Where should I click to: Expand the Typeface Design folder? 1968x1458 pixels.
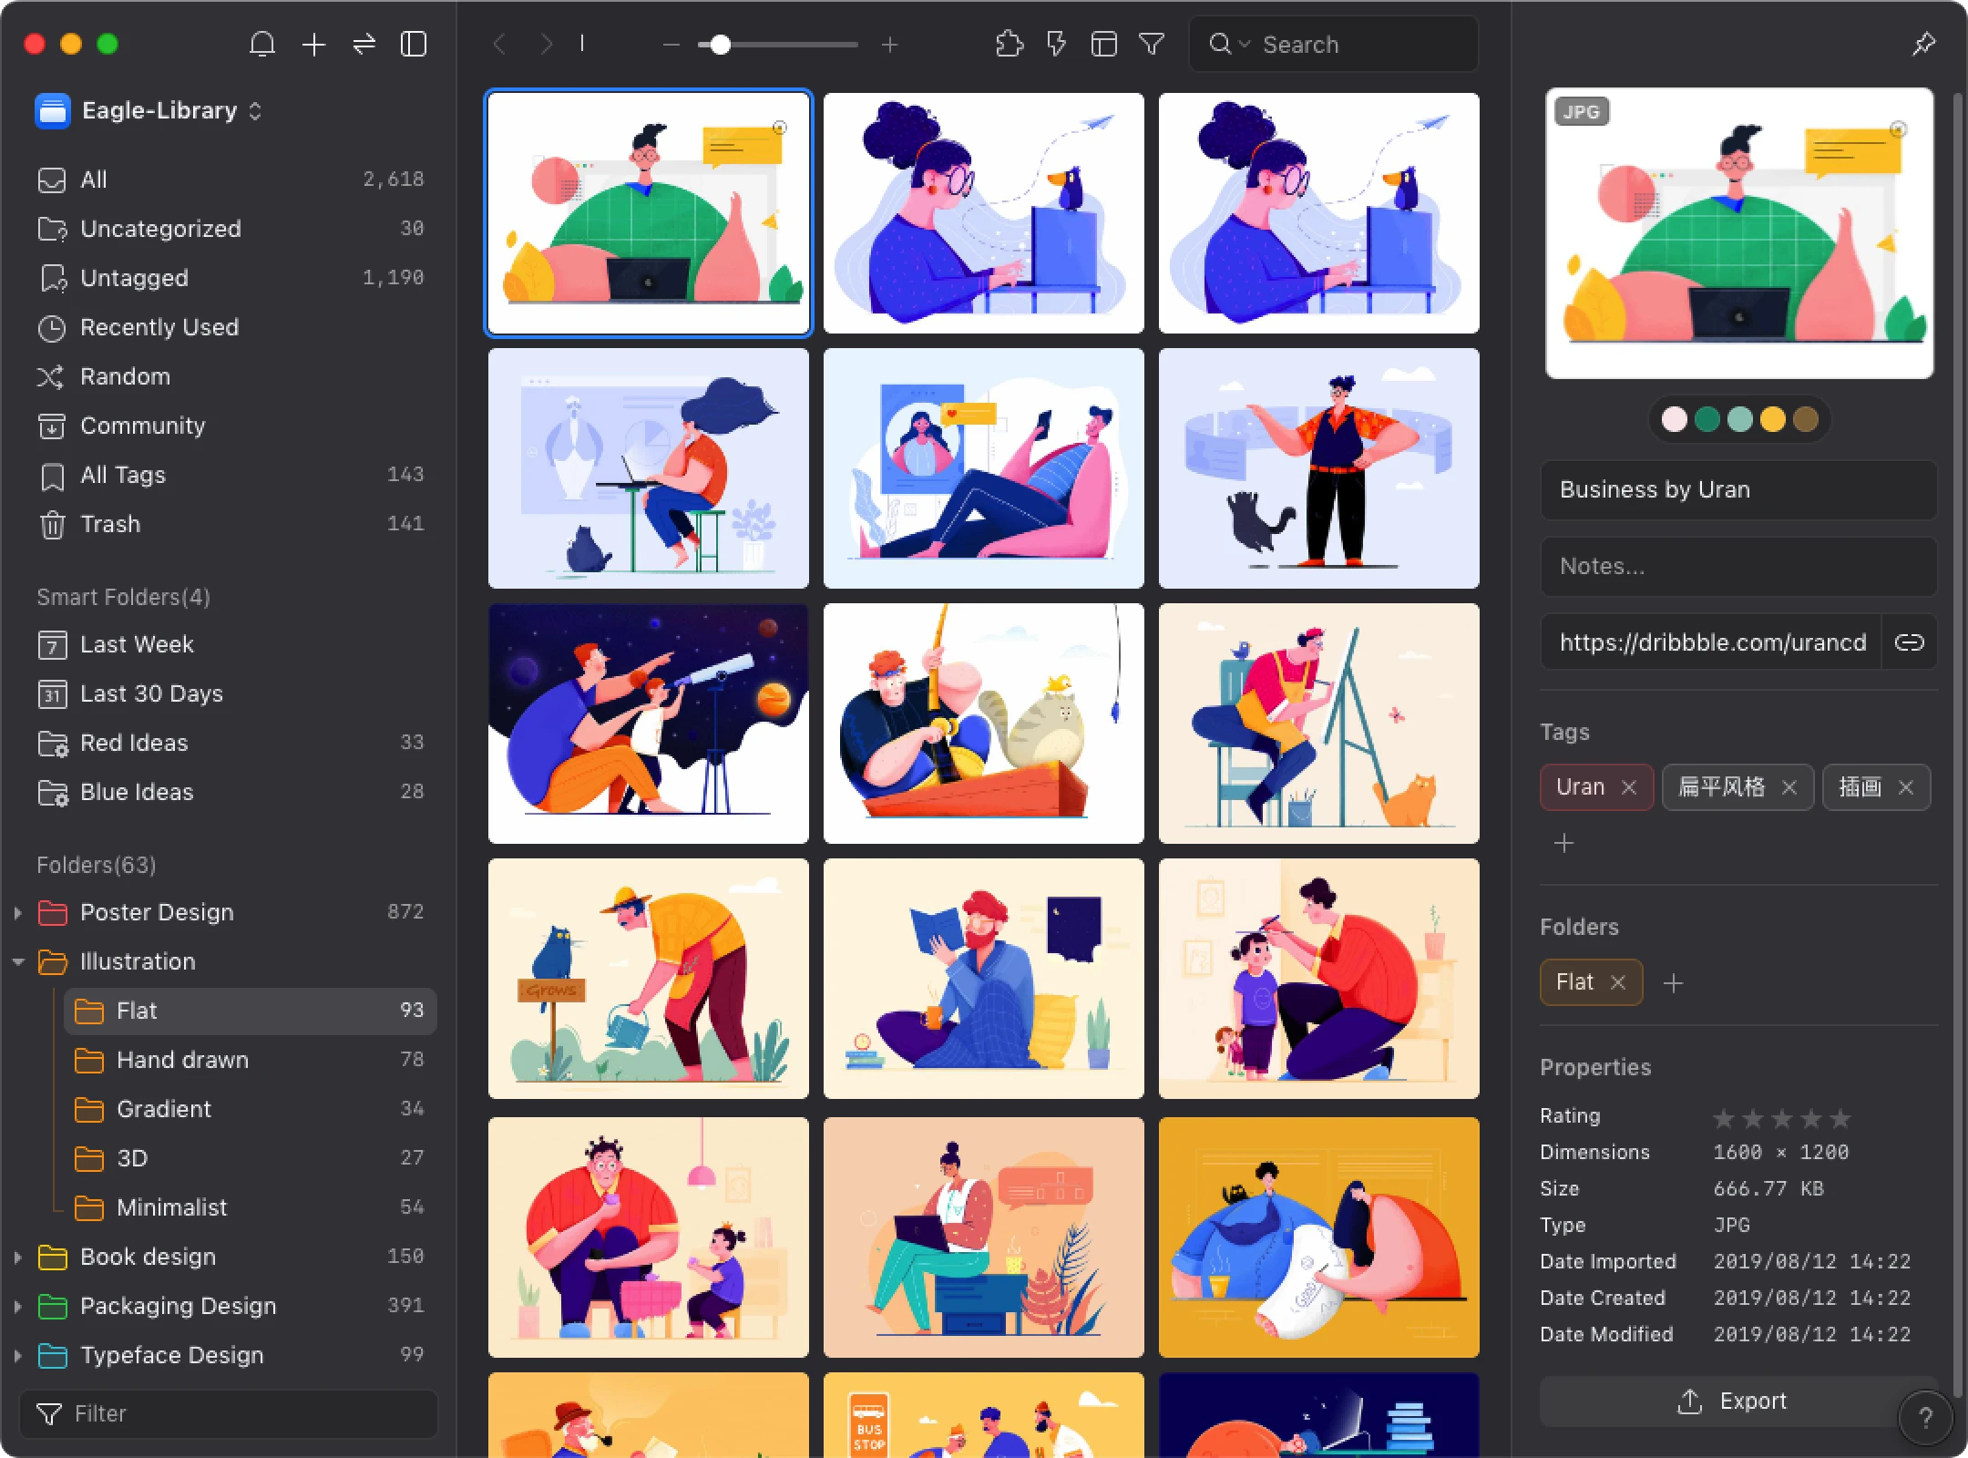coord(17,1355)
